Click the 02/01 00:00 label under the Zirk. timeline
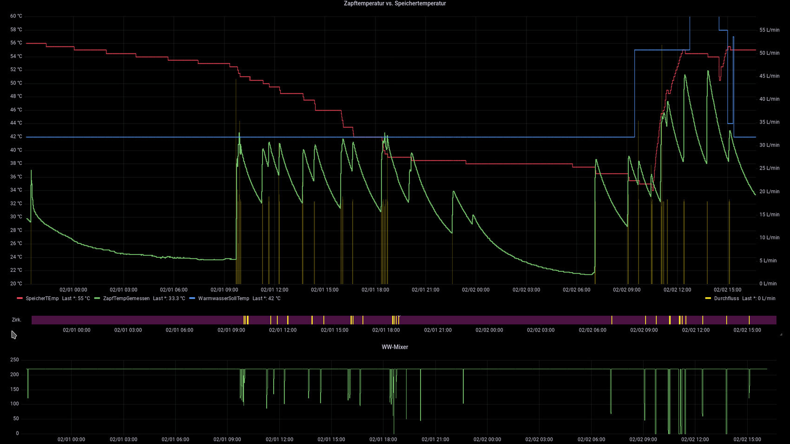 coord(77,330)
